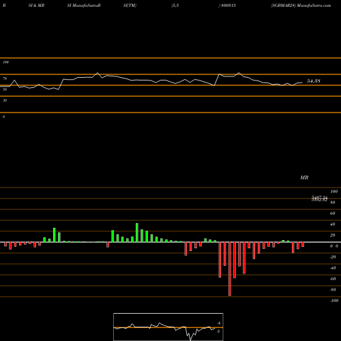Click the MR axis label 60
Image resolution: width=341 pixels, height=341 pixels.
click(333, 213)
